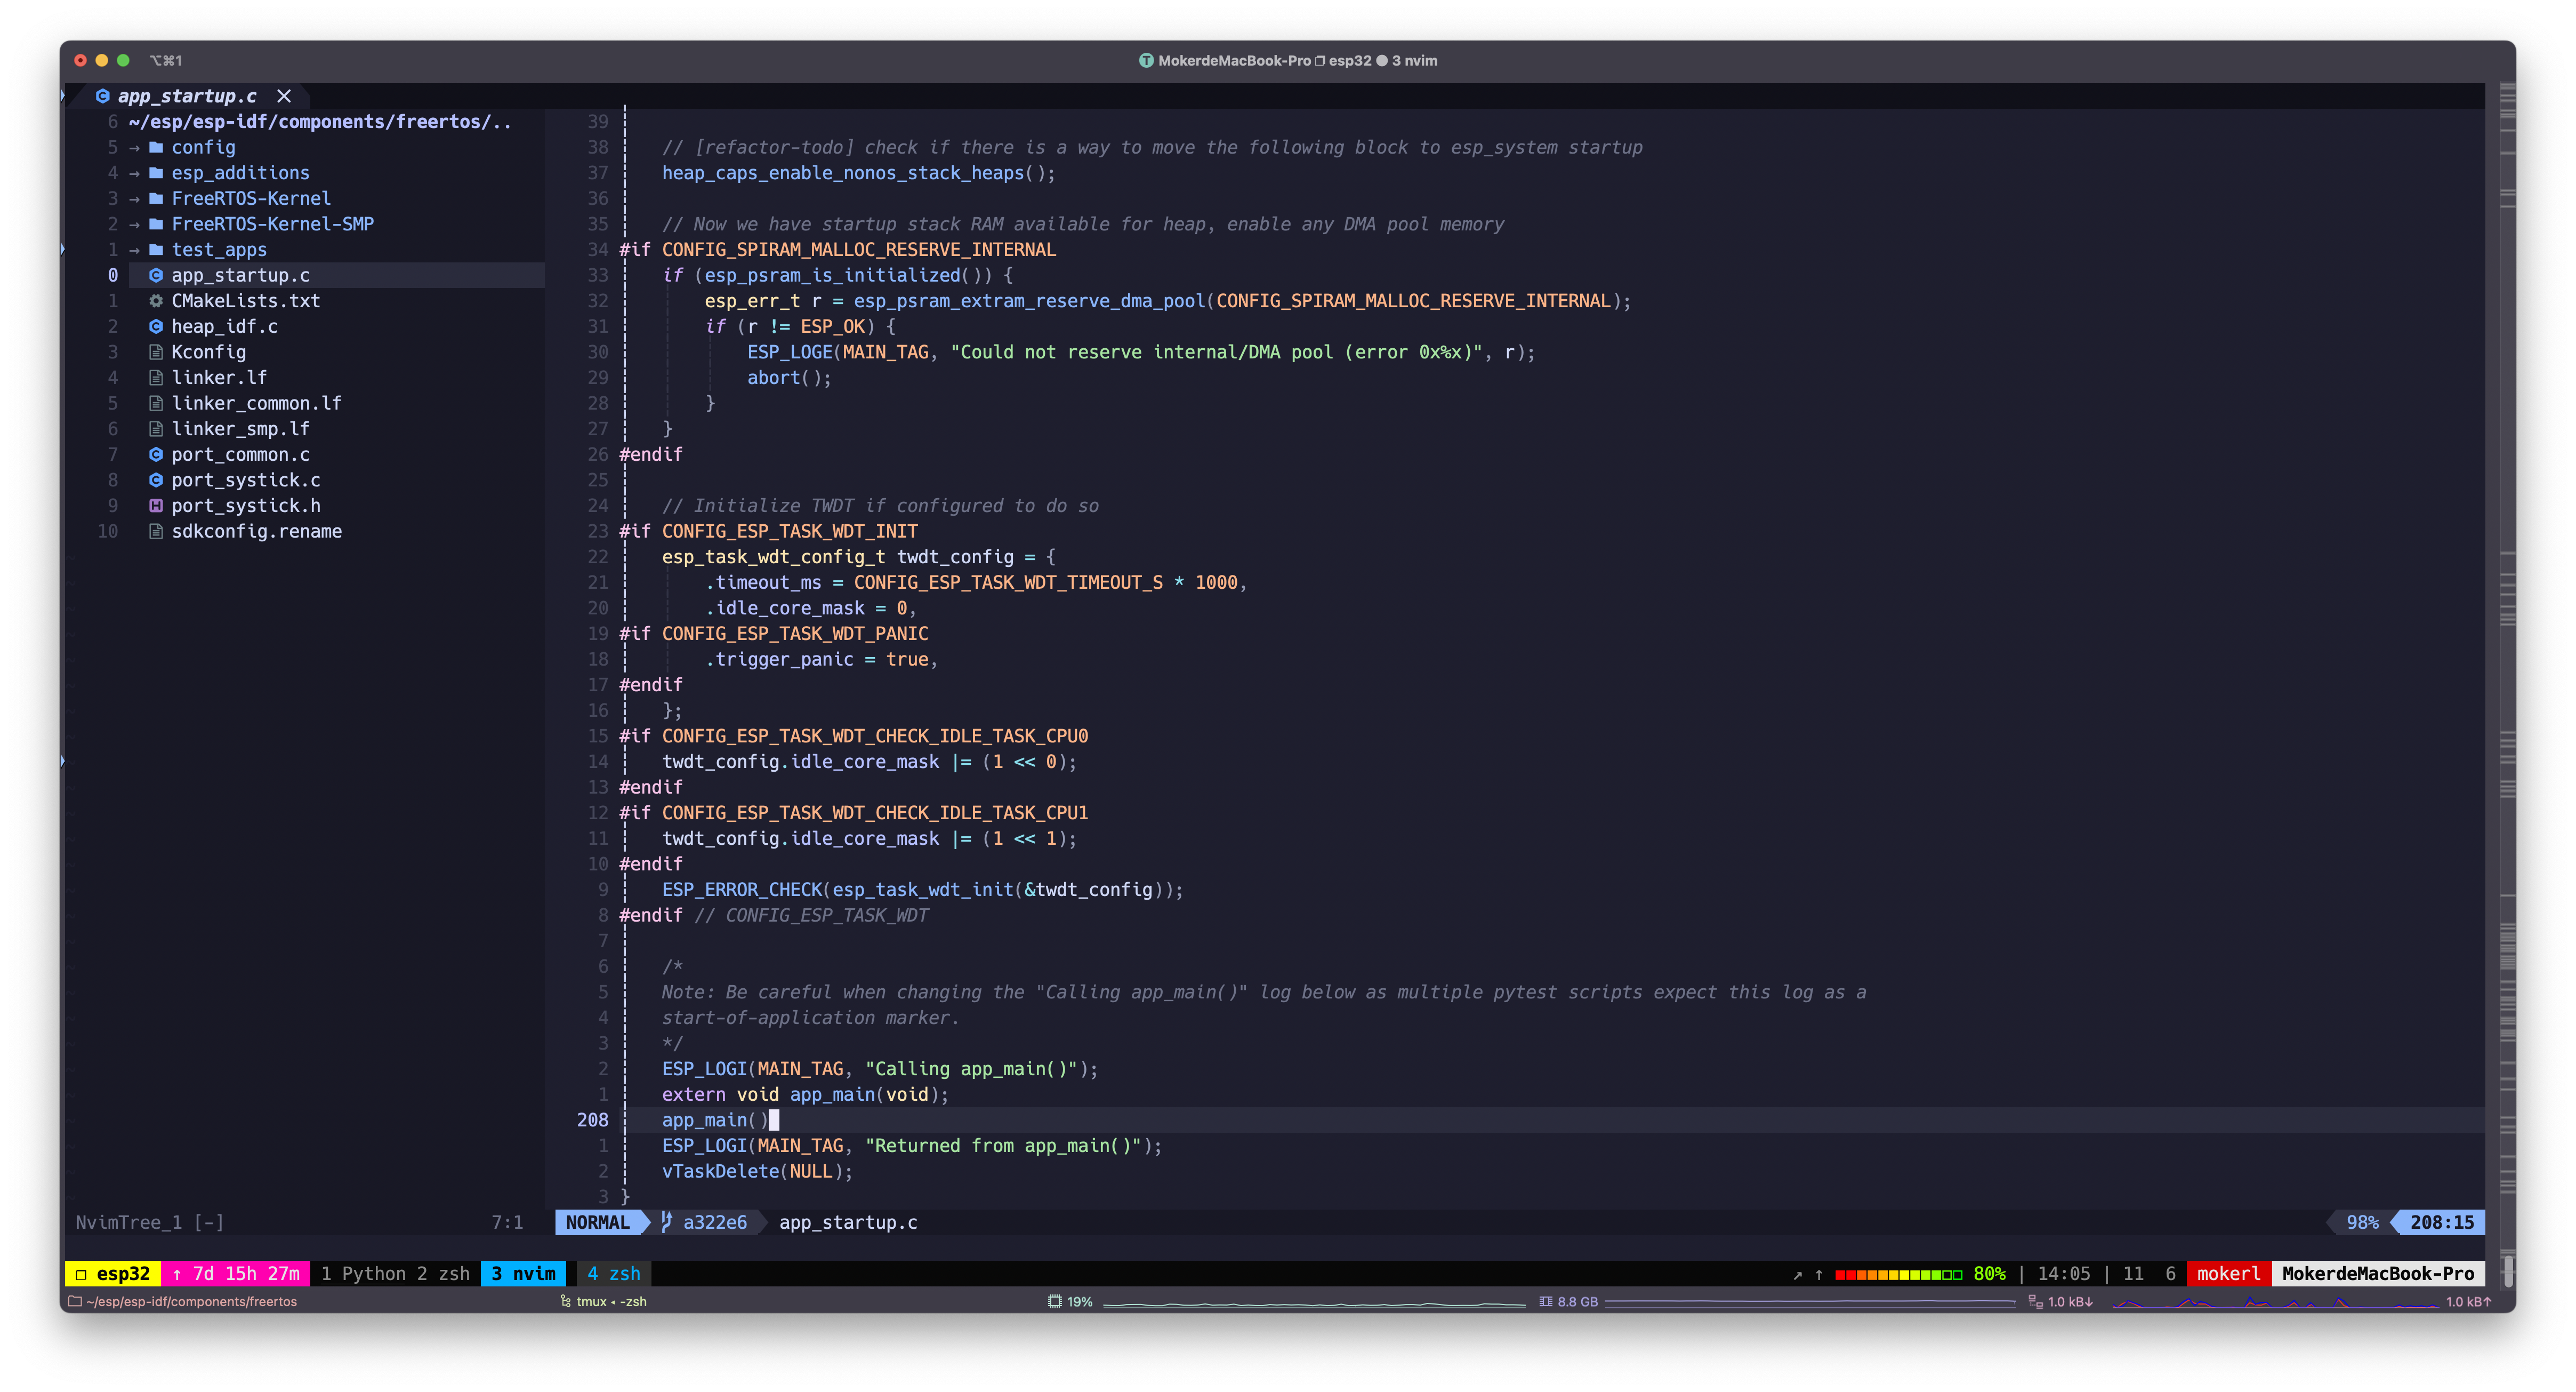This screenshot has width=2576, height=1392.
Task: Click the CPU chip icon beside 19%
Action: (1054, 1301)
